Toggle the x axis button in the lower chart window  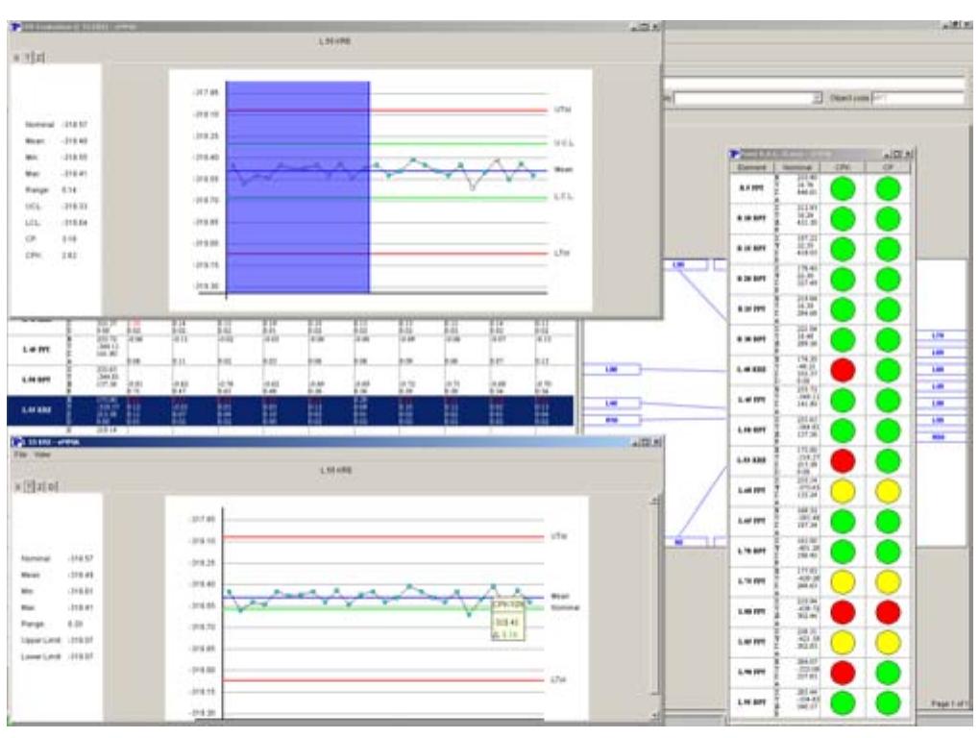17,486
